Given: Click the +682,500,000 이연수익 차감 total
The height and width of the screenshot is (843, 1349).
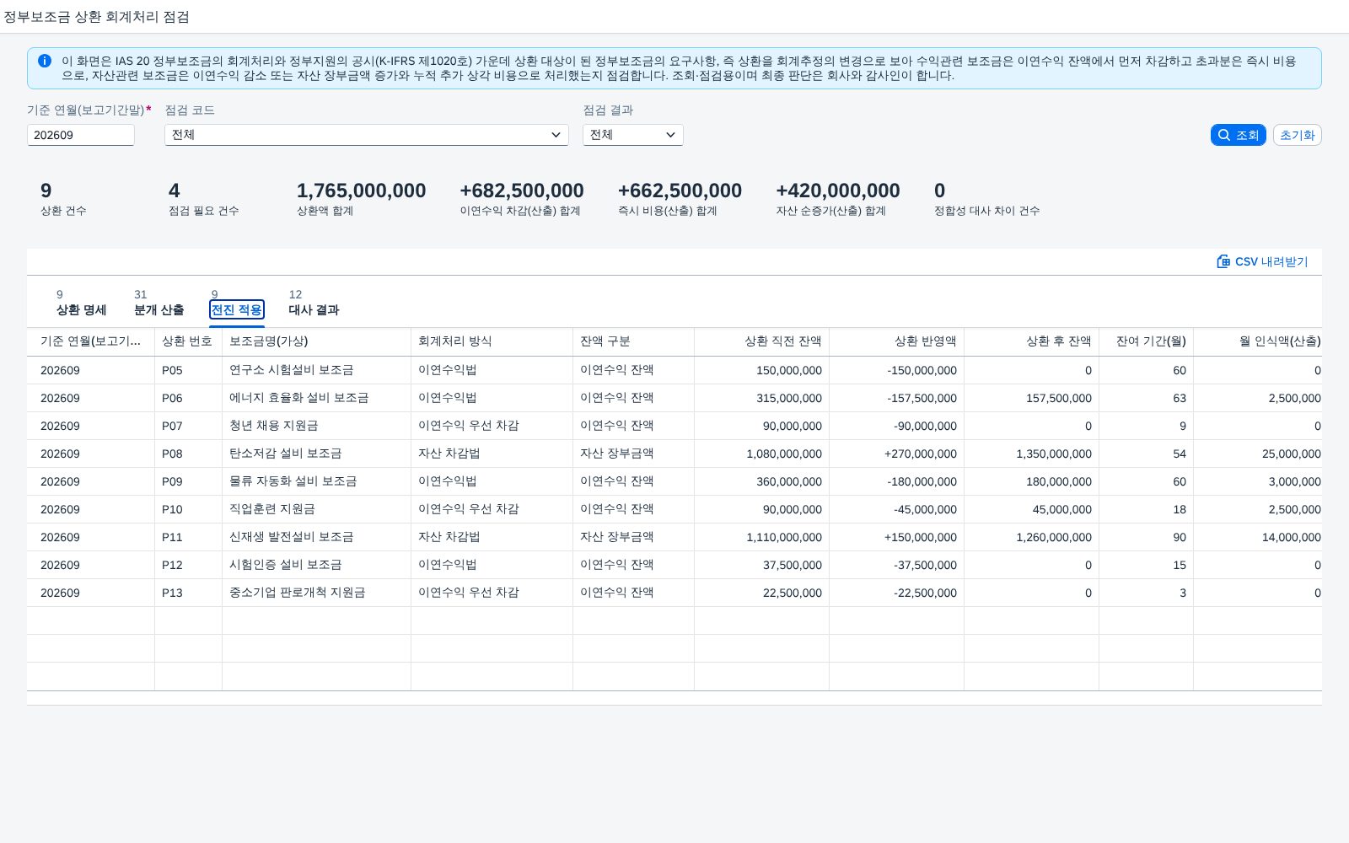Looking at the screenshot, I should click(522, 191).
